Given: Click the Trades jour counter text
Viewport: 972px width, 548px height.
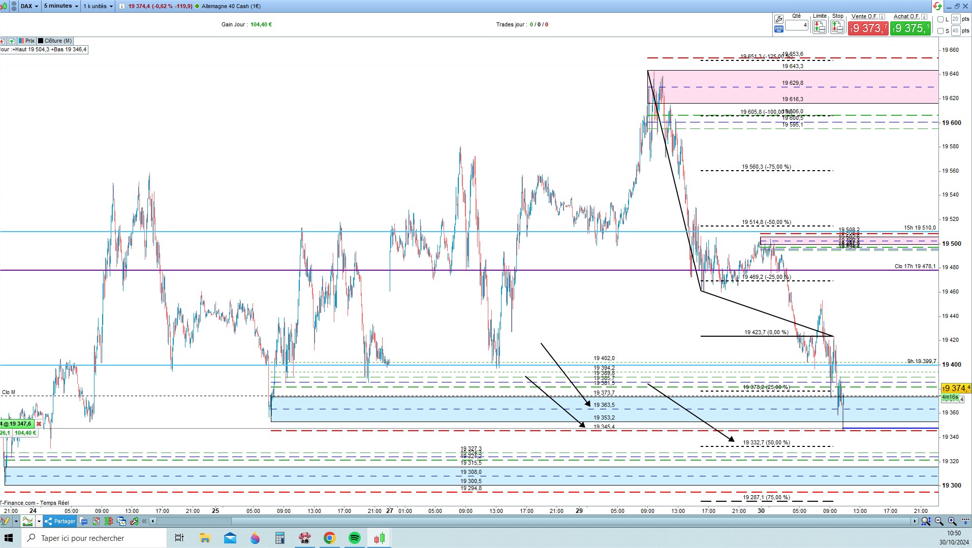Looking at the screenshot, I should point(522,24).
